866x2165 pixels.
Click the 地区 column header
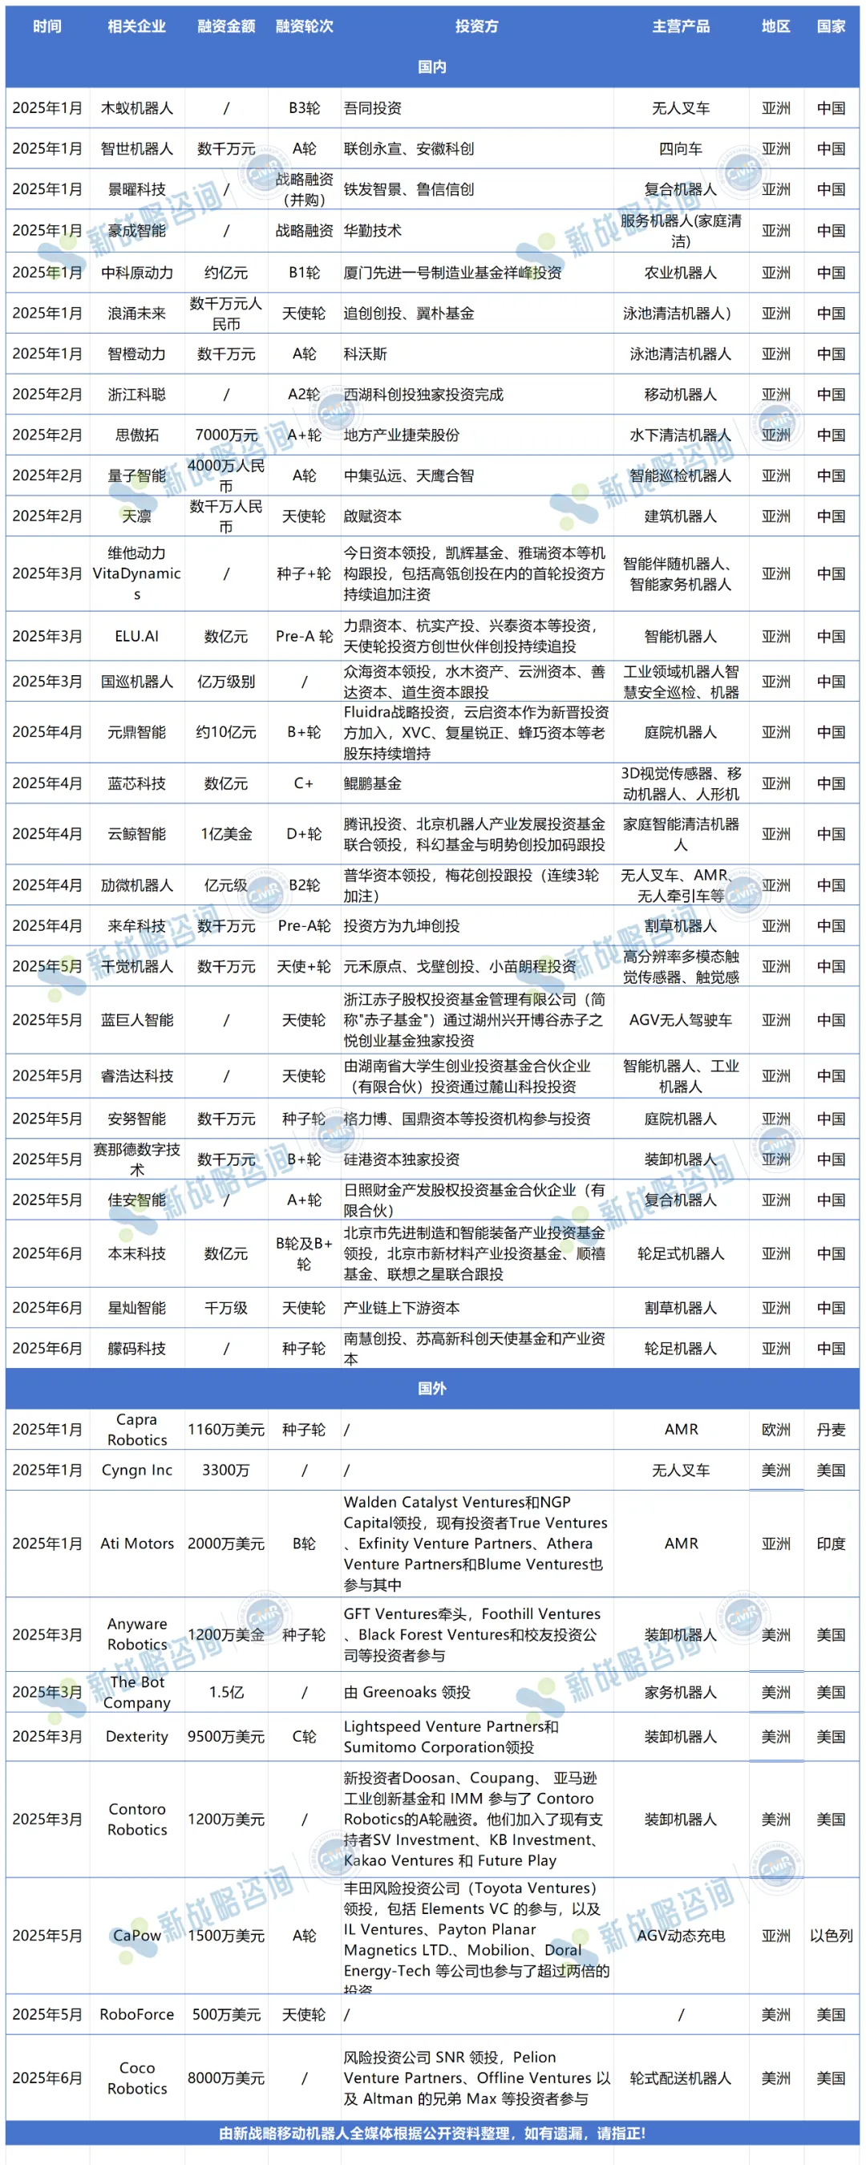tap(776, 26)
